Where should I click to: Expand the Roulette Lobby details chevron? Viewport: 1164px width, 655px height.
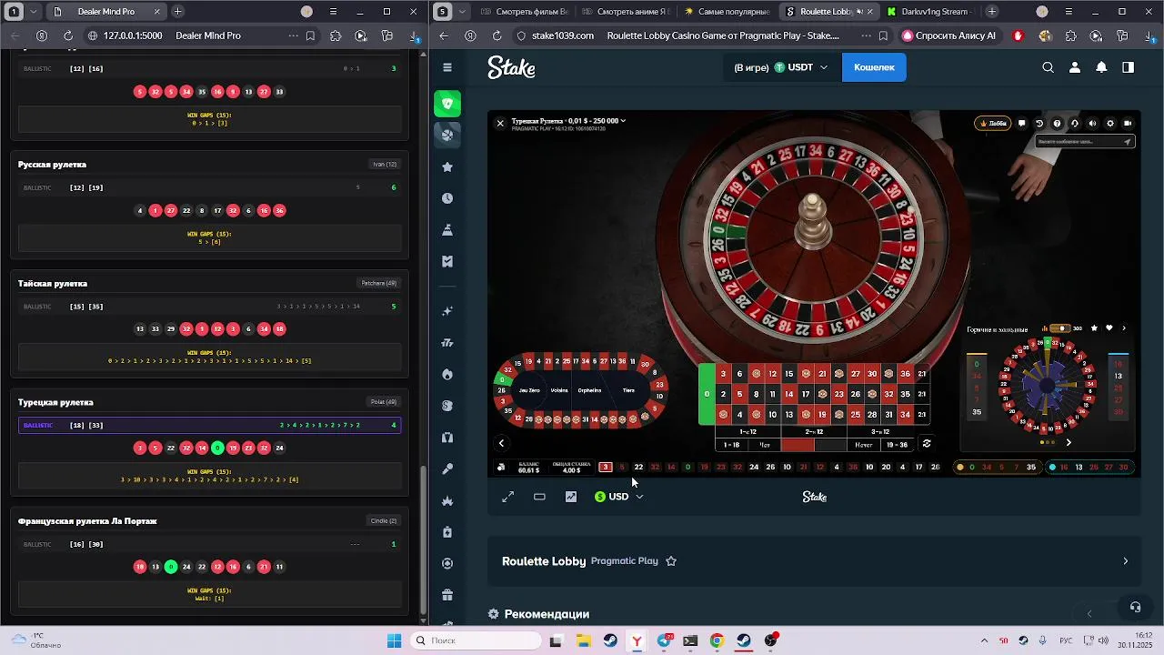pyautogui.click(x=1125, y=561)
